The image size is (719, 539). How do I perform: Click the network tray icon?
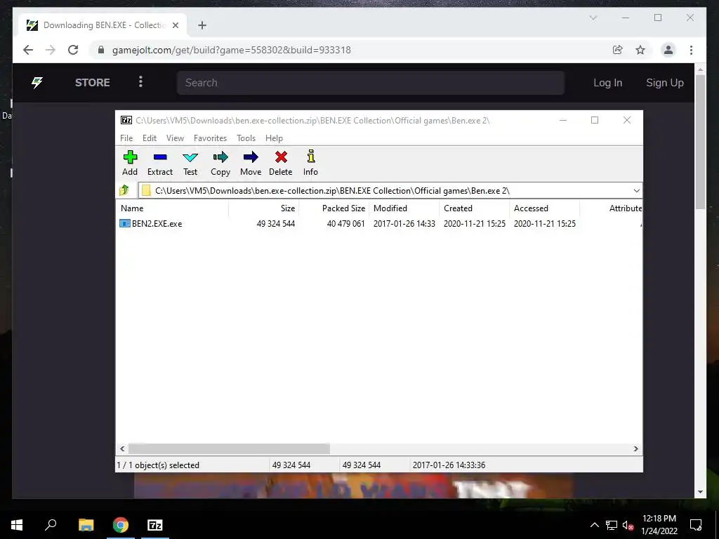(x=612, y=525)
